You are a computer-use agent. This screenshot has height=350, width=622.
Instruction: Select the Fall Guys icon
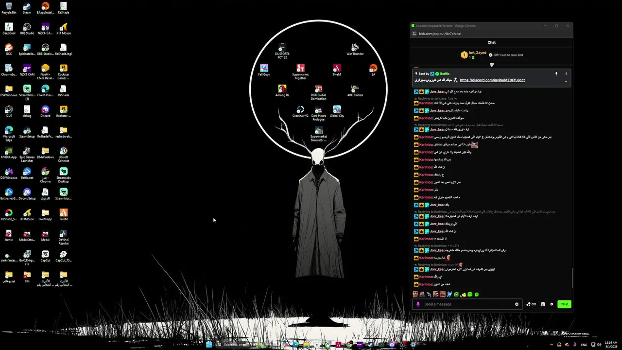(x=264, y=70)
